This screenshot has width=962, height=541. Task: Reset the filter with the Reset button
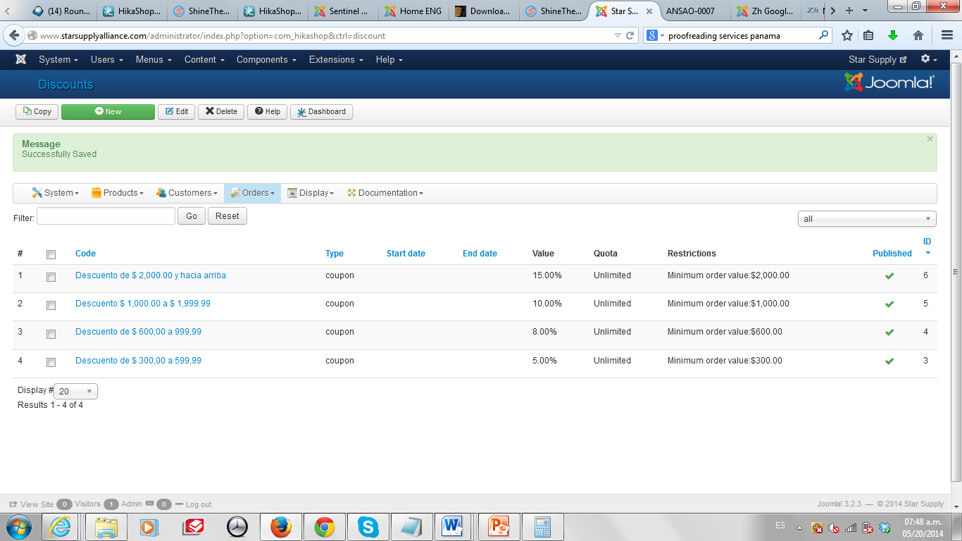pyautogui.click(x=227, y=216)
